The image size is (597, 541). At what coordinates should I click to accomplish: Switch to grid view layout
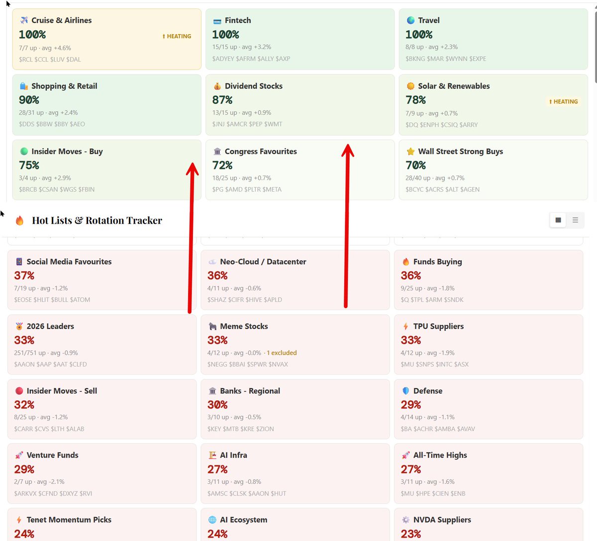558,220
